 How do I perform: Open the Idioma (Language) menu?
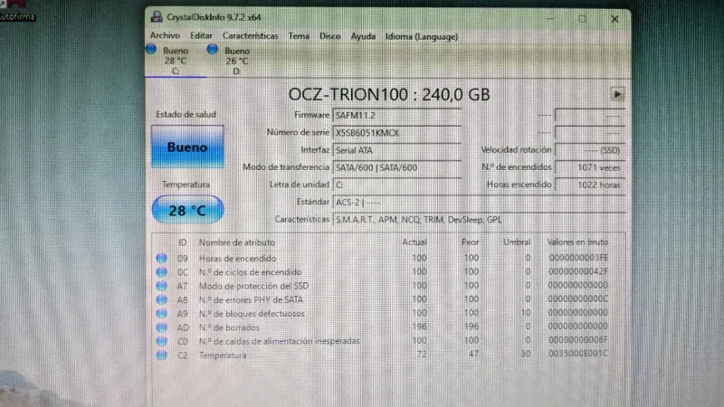click(x=422, y=36)
